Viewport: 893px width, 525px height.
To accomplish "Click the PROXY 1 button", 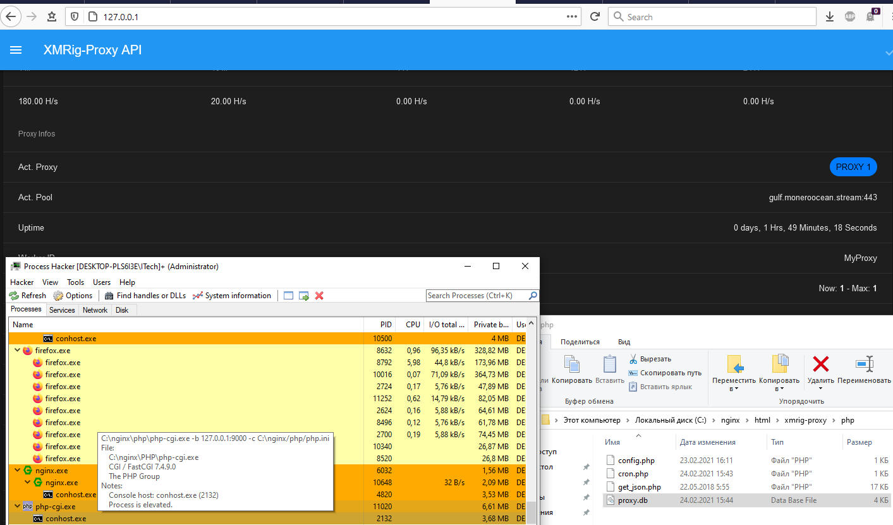I will pos(853,166).
